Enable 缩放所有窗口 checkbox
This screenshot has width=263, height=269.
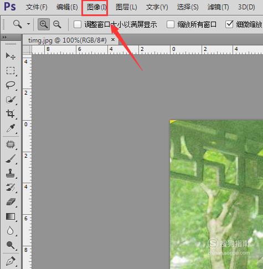pyautogui.click(x=171, y=24)
